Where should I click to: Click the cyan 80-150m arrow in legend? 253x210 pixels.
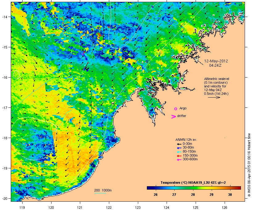[x=179, y=152]
